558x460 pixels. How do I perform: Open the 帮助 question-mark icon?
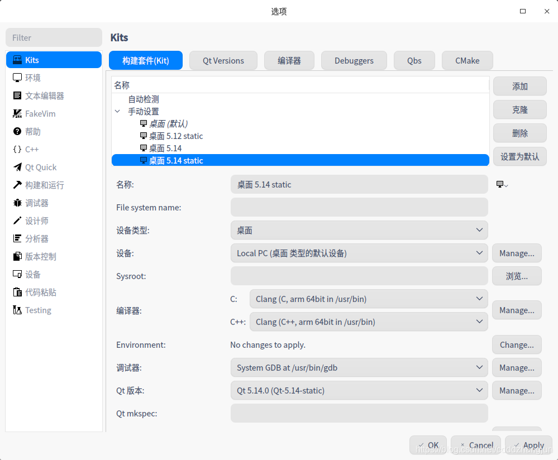coord(17,131)
